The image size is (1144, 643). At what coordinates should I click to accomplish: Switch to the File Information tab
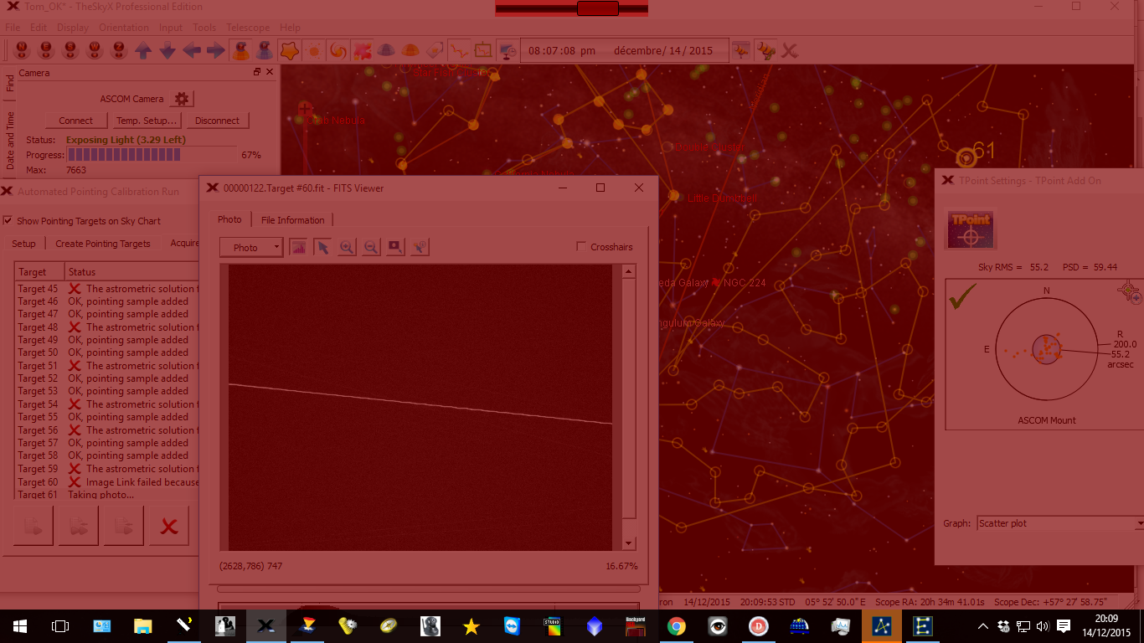292,220
